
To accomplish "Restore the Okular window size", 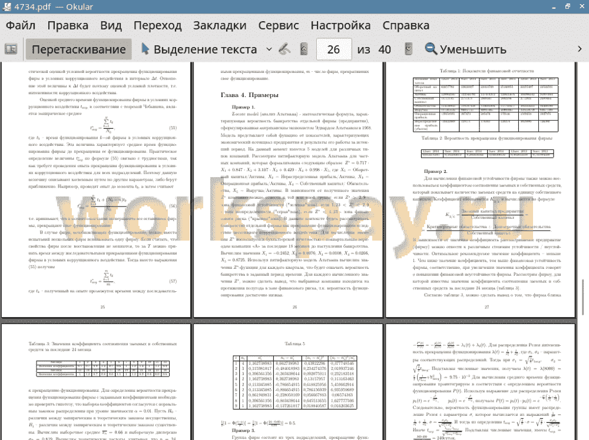I will 568,6.
